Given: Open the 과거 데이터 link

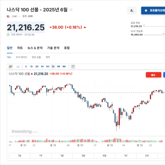Looking at the screenshot, I should [21, 57].
